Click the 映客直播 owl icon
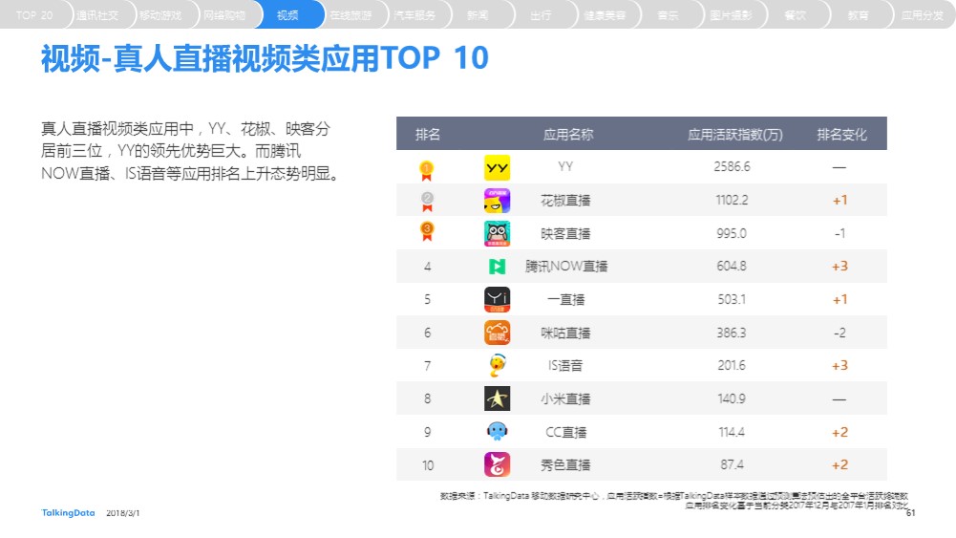Screen dimensions: 956x538 pyautogui.click(x=497, y=233)
